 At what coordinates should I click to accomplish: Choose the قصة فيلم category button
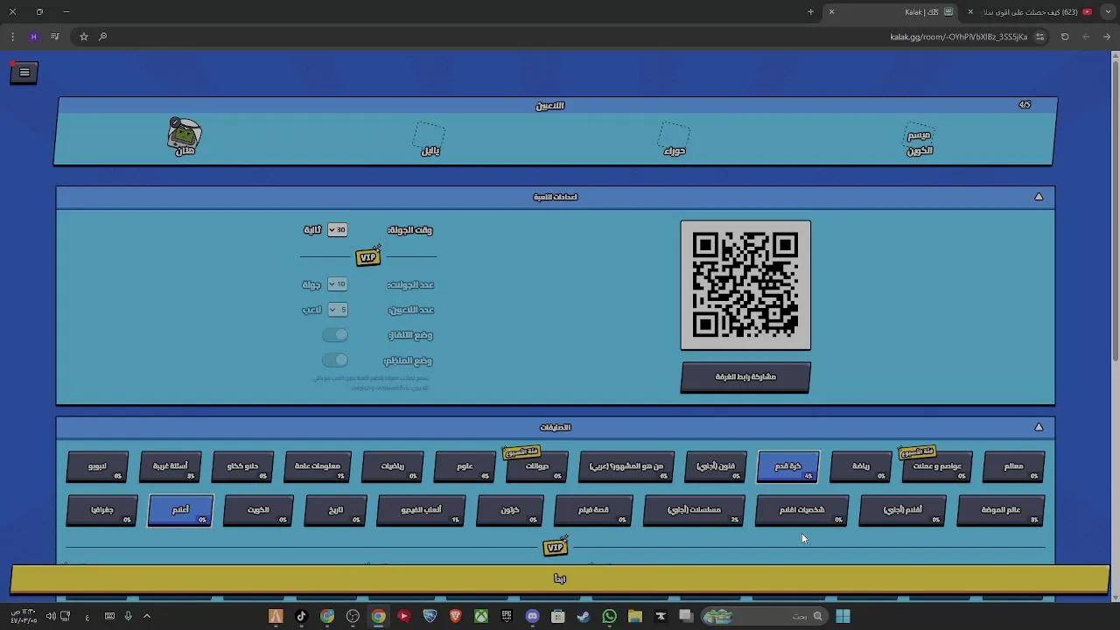pyautogui.click(x=593, y=510)
